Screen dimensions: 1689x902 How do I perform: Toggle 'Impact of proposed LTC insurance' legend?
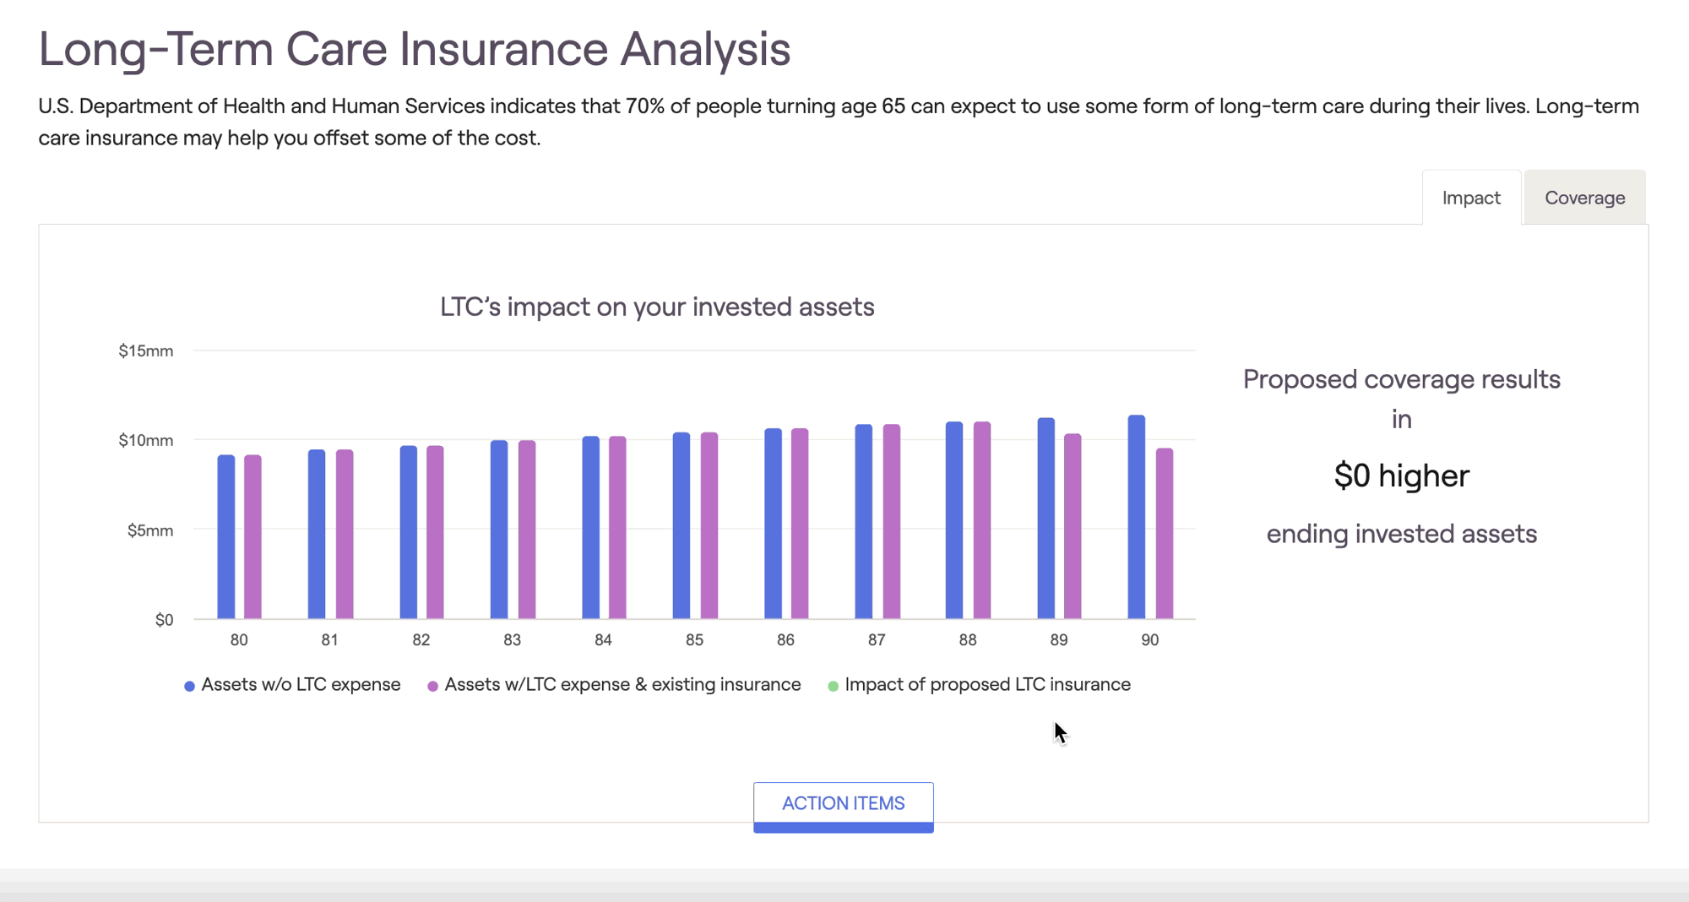click(x=979, y=685)
